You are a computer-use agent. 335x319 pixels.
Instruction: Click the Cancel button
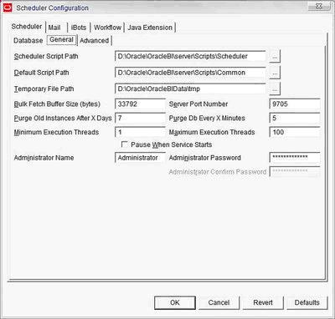click(219, 302)
